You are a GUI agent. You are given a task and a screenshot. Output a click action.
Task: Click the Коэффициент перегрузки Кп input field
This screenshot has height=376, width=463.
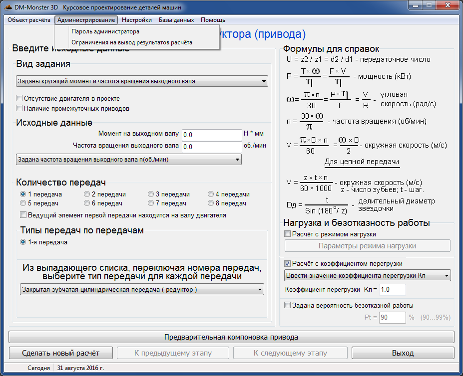[x=392, y=290]
